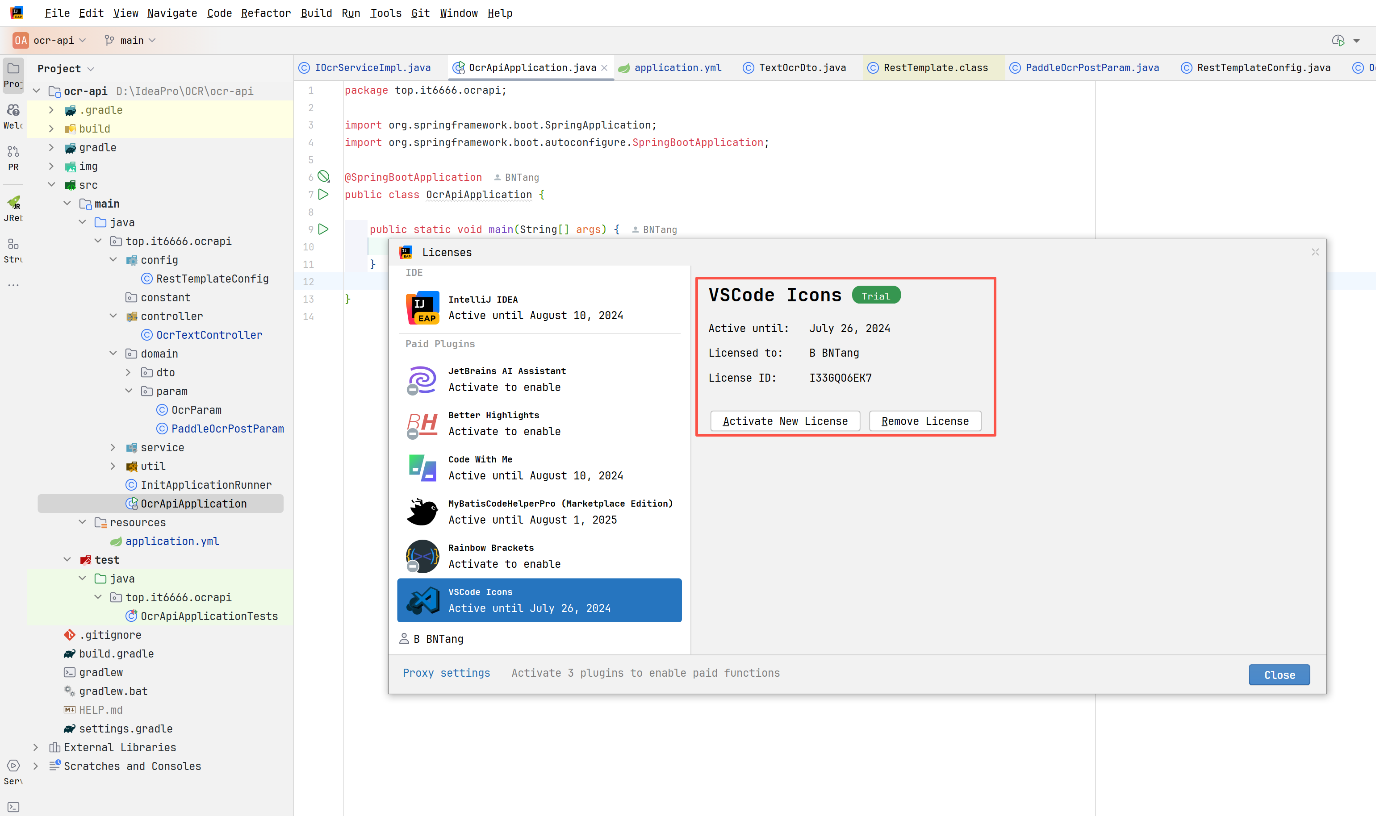Select Rainbow Brackets plugin license entry

pos(539,556)
